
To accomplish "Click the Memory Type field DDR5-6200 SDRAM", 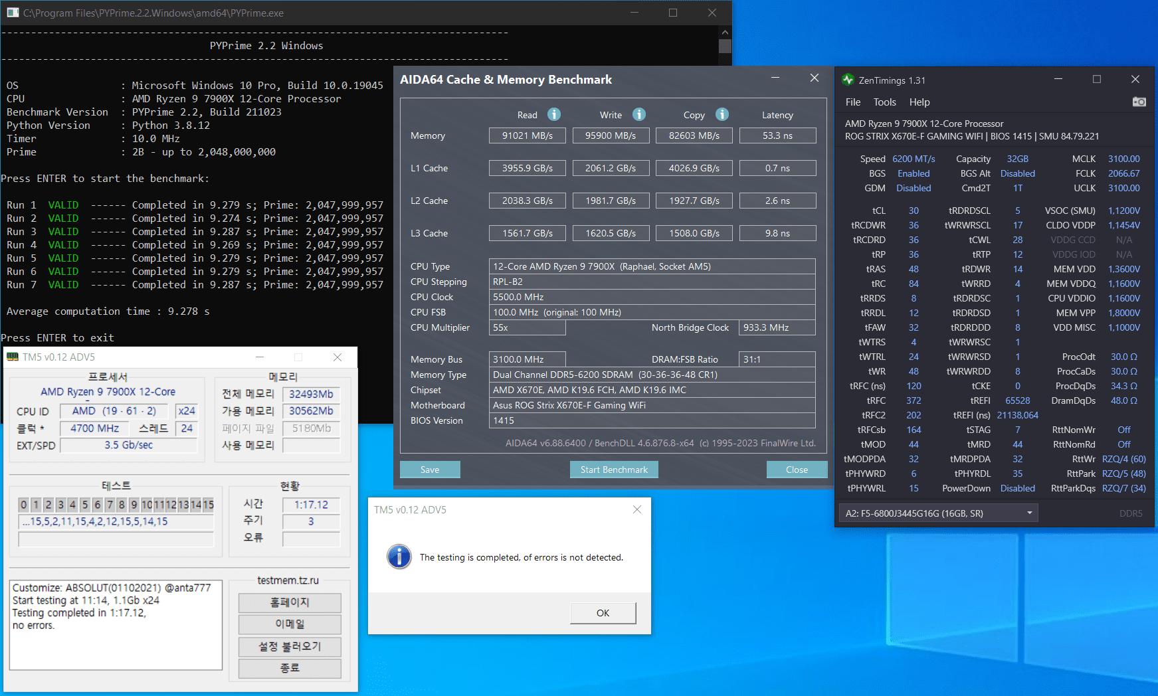I will click(x=652, y=375).
